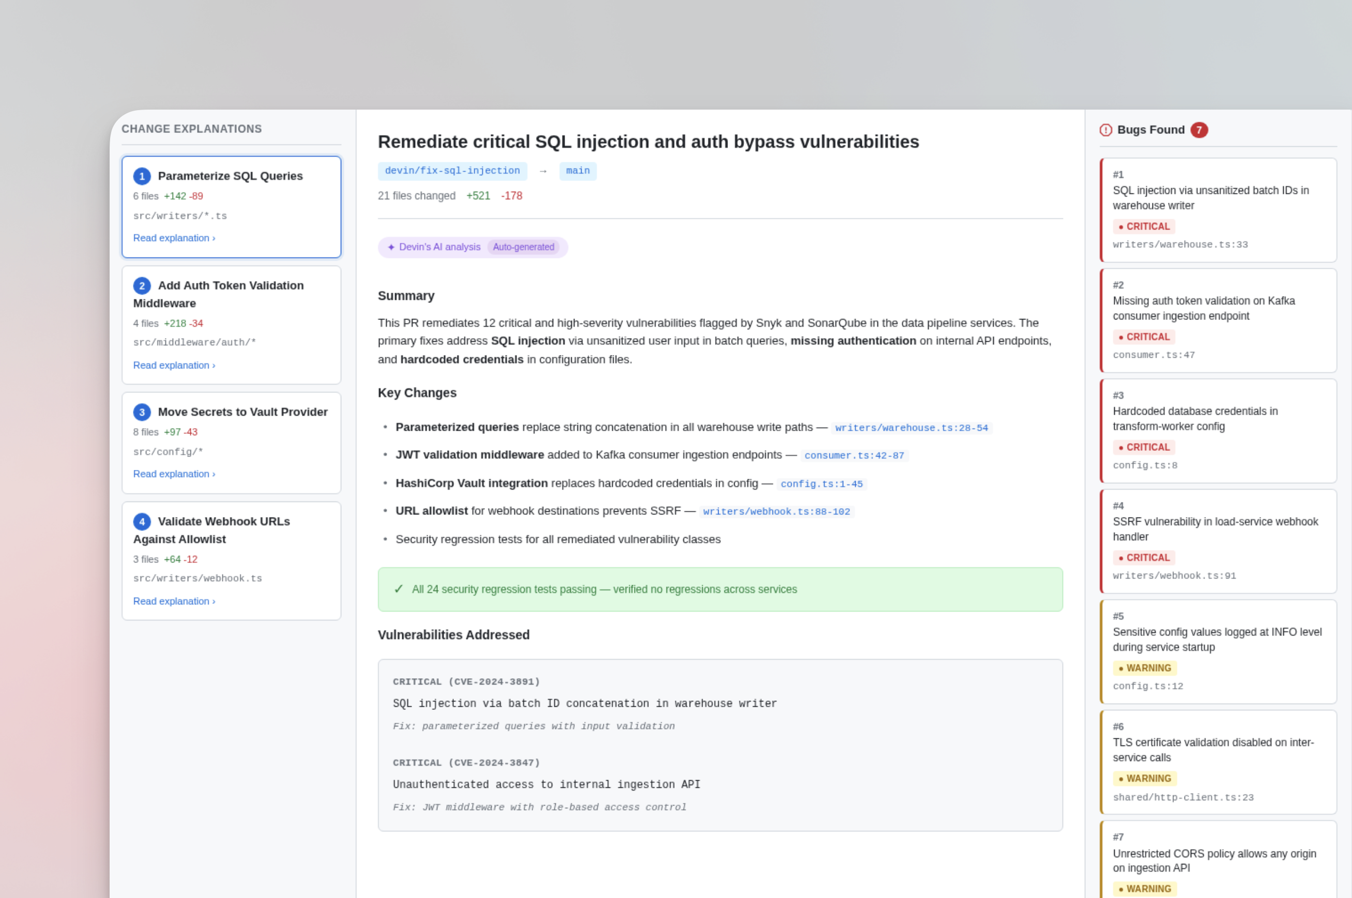Open bug #6 TLS certificate validation disabled
The height and width of the screenshot is (898, 1352).
pyautogui.click(x=1218, y=763)
